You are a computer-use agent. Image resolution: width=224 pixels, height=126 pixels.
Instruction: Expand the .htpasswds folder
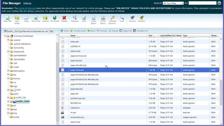pos(8,51)
